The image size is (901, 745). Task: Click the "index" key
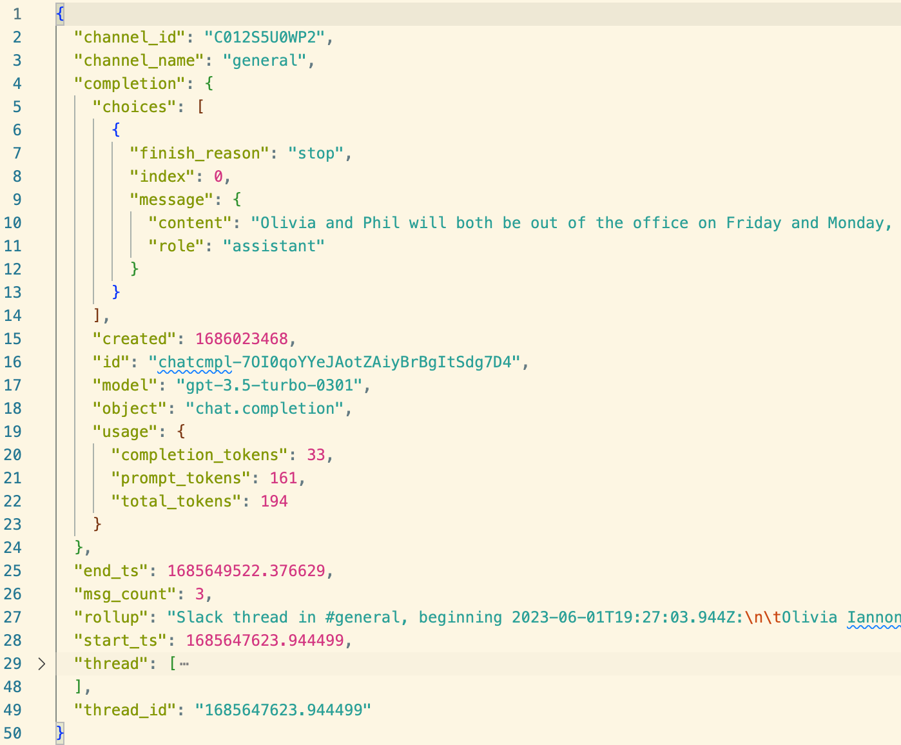point(162,177)
